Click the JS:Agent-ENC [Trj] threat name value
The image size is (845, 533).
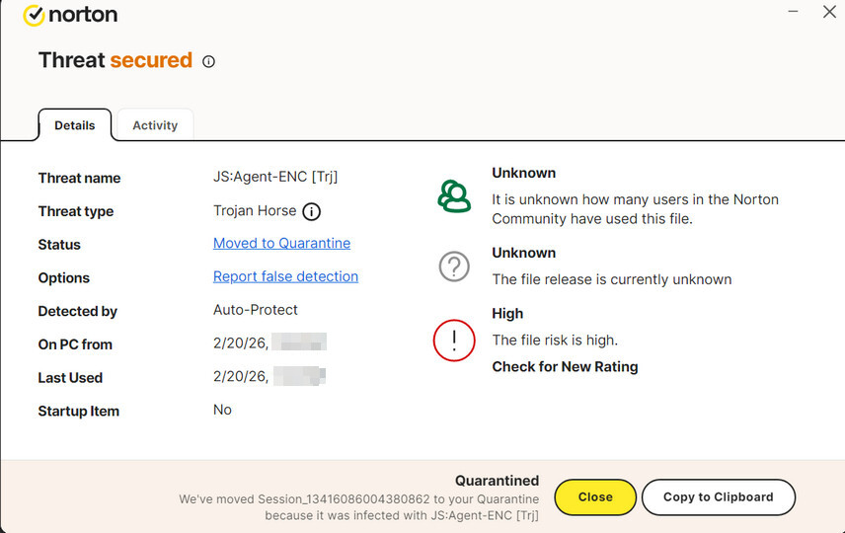(275, 177)
